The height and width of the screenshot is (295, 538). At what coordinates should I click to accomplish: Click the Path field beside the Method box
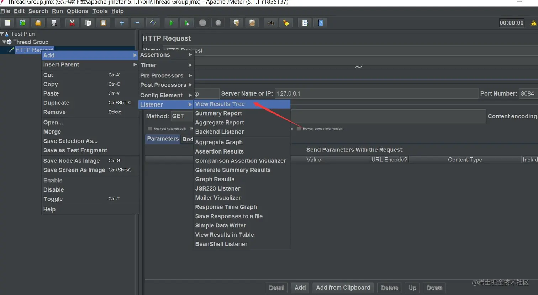coord(388,116)
